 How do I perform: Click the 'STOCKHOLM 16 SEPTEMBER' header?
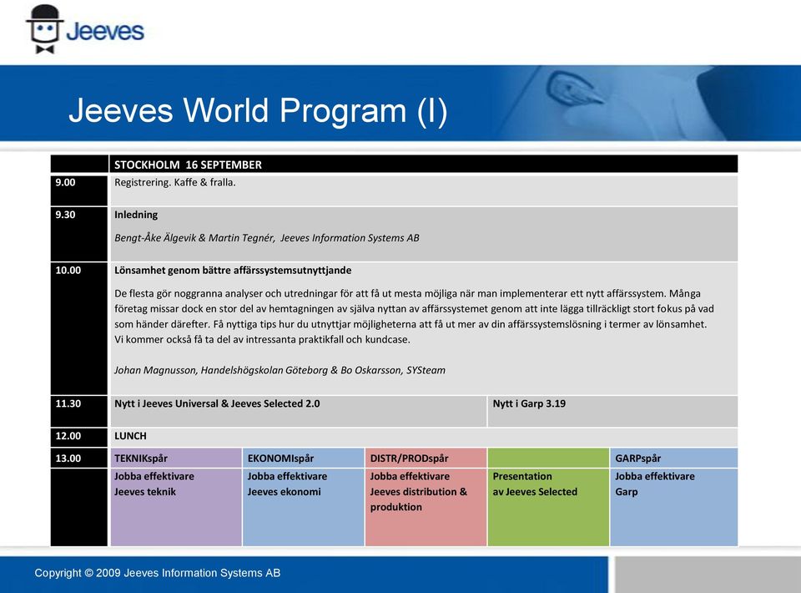click(x=424, y=164)
